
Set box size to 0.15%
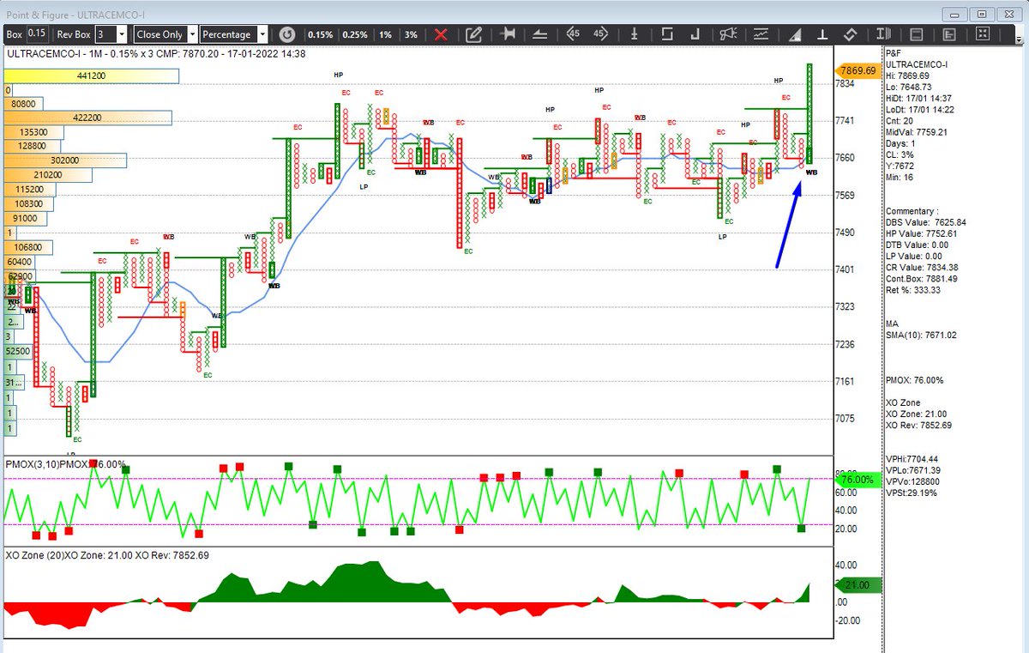coord(320,34)
